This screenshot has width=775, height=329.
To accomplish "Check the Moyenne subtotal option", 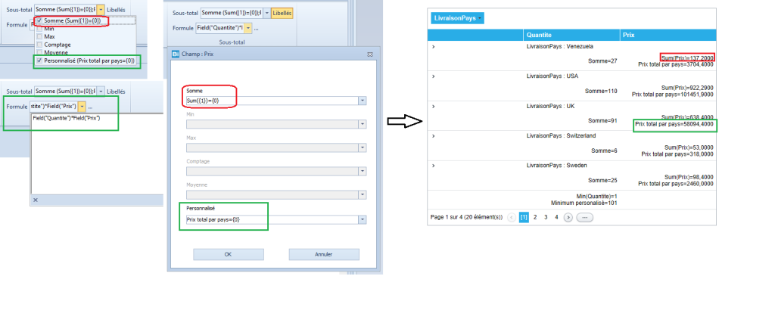I will (39, 52).
